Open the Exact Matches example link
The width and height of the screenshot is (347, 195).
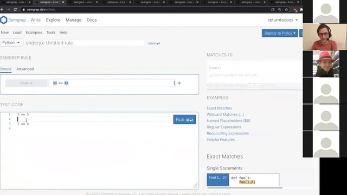click(219, 108)
